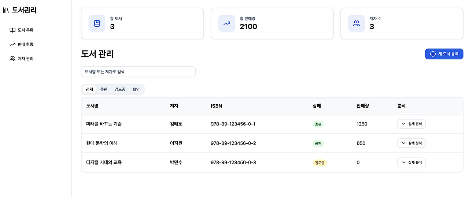469x197 pixels.
Task: Expand 상세 분석 for 현대 문학의 이해
Action: point(411,143)
